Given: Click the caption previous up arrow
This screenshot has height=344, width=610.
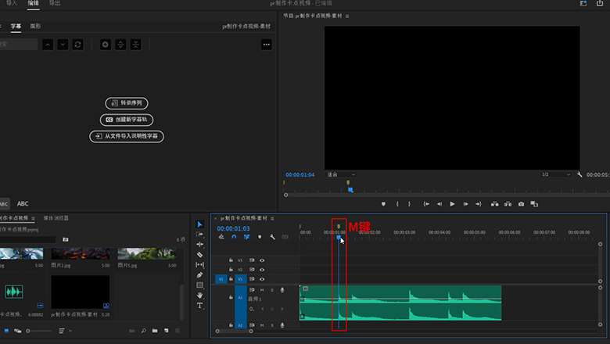Looking at the screenshot, I should (x=48, y=45).
